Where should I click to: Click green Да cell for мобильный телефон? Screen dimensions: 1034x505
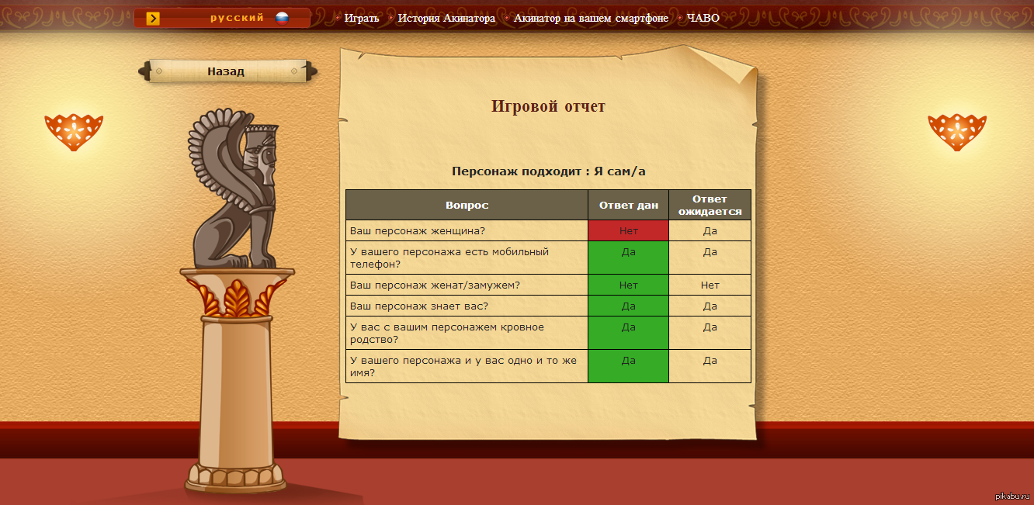coord(628,258)
